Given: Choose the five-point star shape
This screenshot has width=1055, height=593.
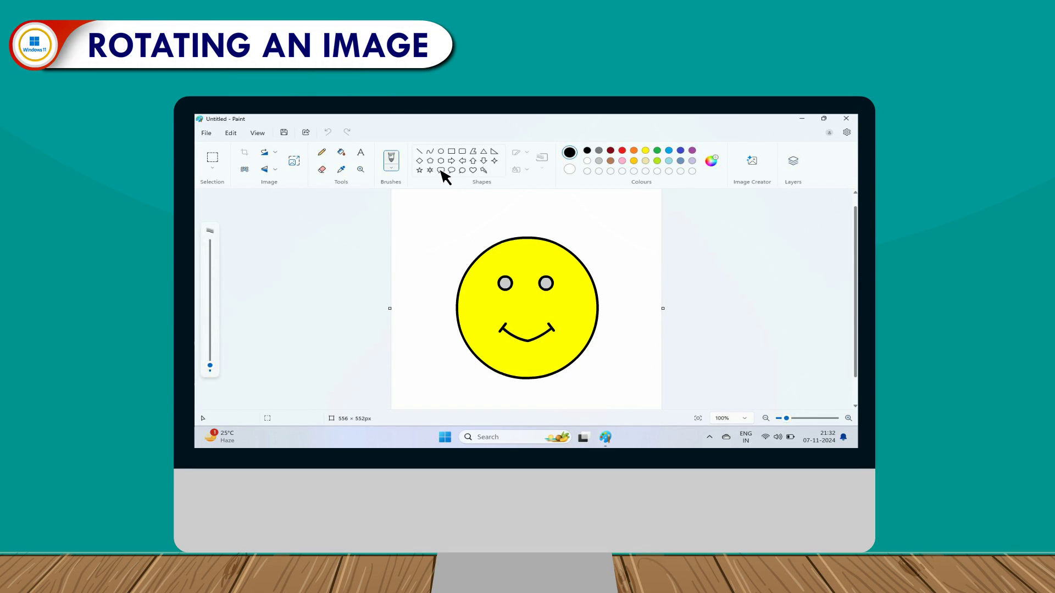Looking at the screenshot, I should [420, 170].
